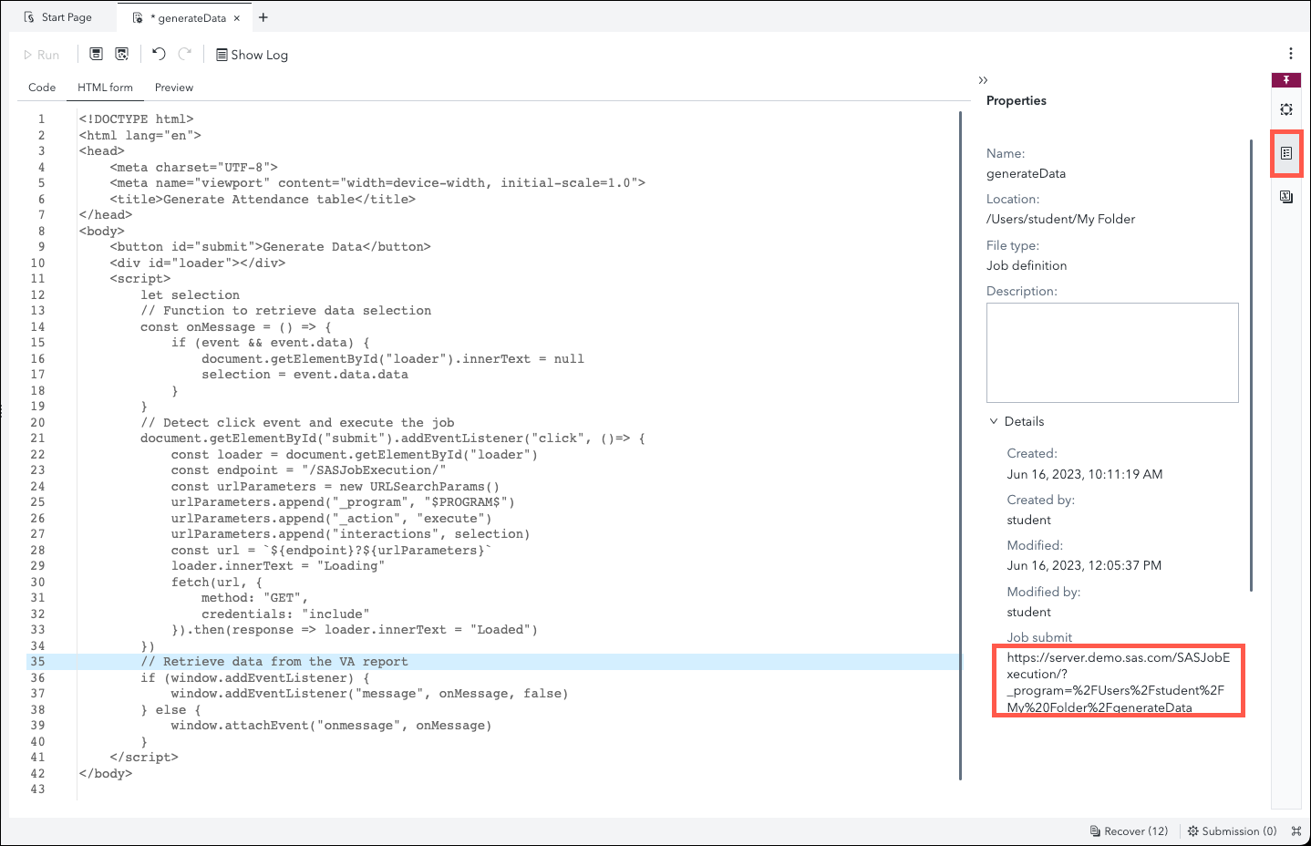Collapse the Properties panel with double chevron
Viewport: 1311px width, 846px height.
pyautogui.click(x=983, y=79)
